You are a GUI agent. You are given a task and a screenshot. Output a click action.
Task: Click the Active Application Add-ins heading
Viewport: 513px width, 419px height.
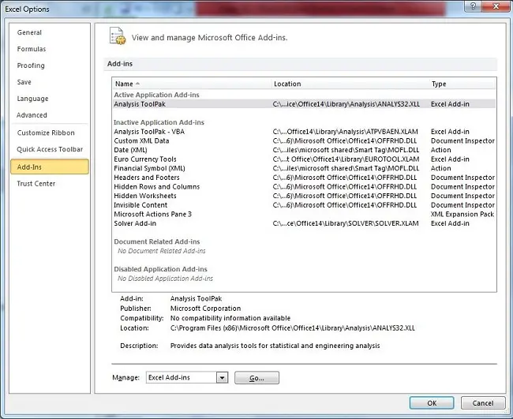click(x=156, y=95)
